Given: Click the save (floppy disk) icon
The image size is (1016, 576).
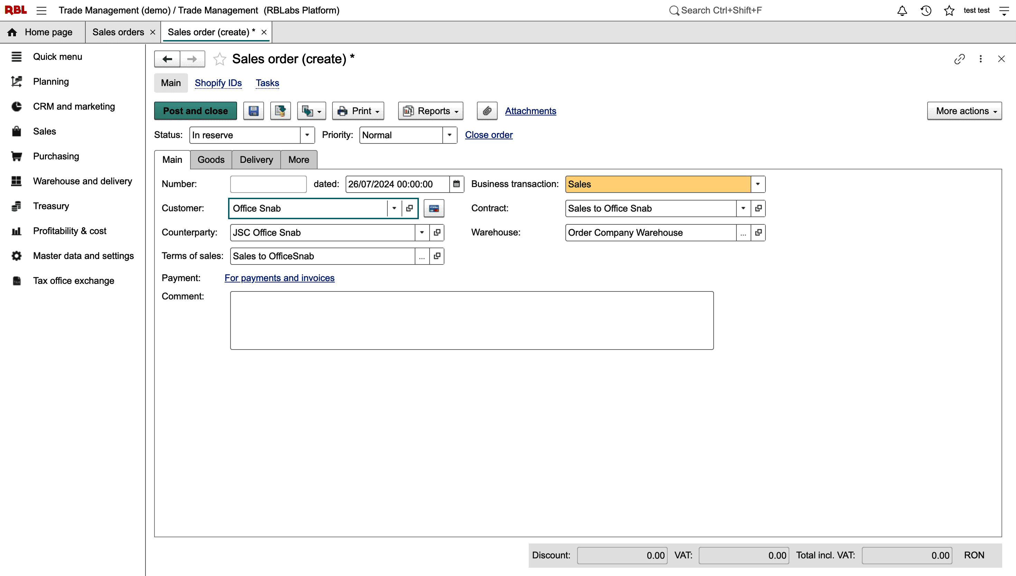Looking at the screenshot, I should click(253, 111).
